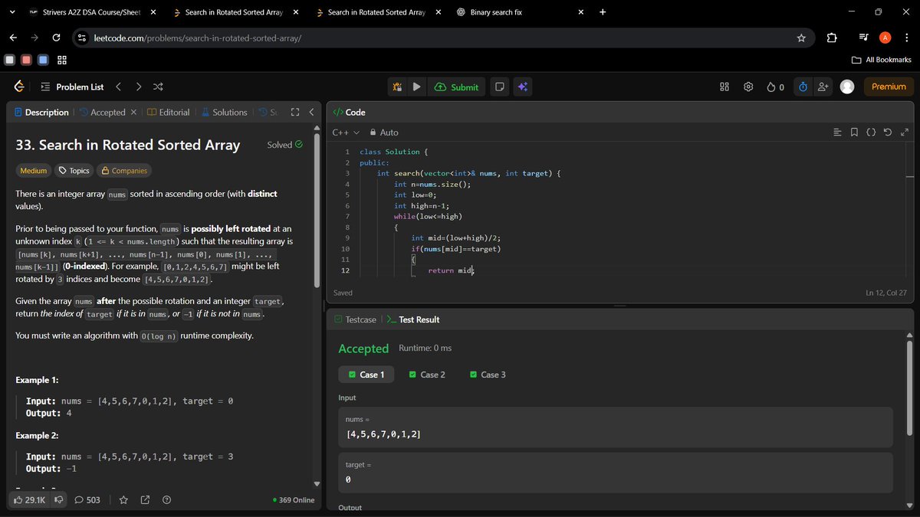The width and height of the screenshot is (920, 517).
Task: Click the green Submit button
Action: pos(456,87)
